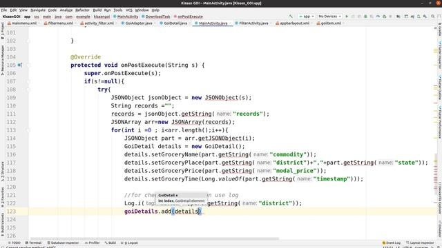Image resolution: width=442 pixels, height=248 pixels.
Task: Switch to the filtermenu.xml tab
Action: coord(59,23)
